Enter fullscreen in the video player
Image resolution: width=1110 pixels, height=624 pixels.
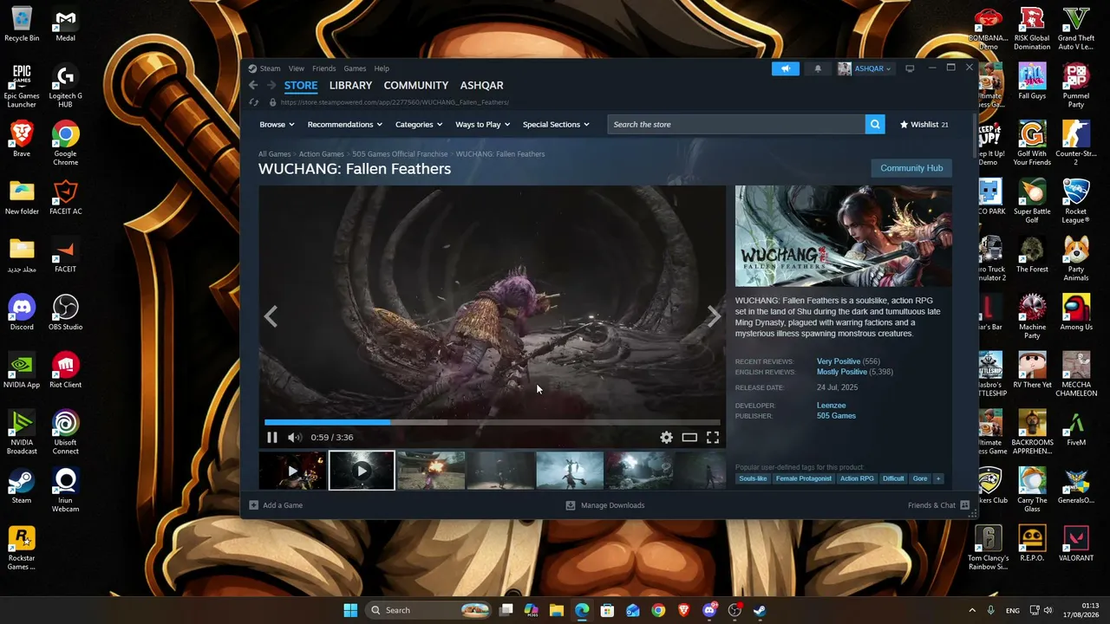pos(713,438)
